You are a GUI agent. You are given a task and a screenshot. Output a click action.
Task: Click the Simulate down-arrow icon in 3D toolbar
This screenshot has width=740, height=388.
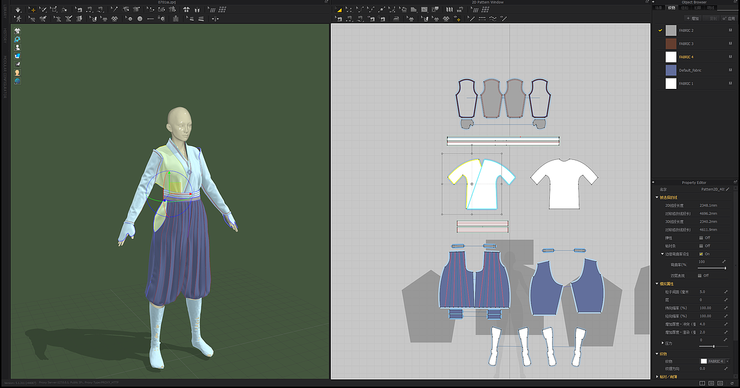(18, 10)
